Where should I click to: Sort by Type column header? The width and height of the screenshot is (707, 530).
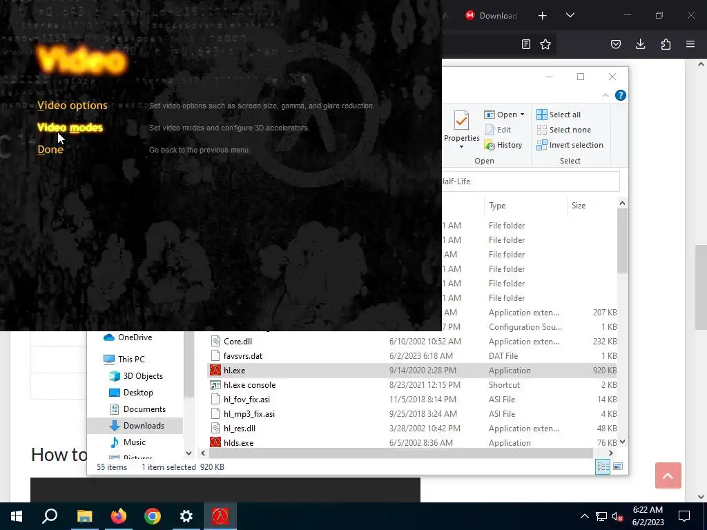coord(497,206)
